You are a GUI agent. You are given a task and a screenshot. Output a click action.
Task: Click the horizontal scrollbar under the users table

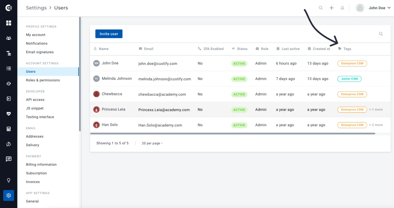[233, 133]
